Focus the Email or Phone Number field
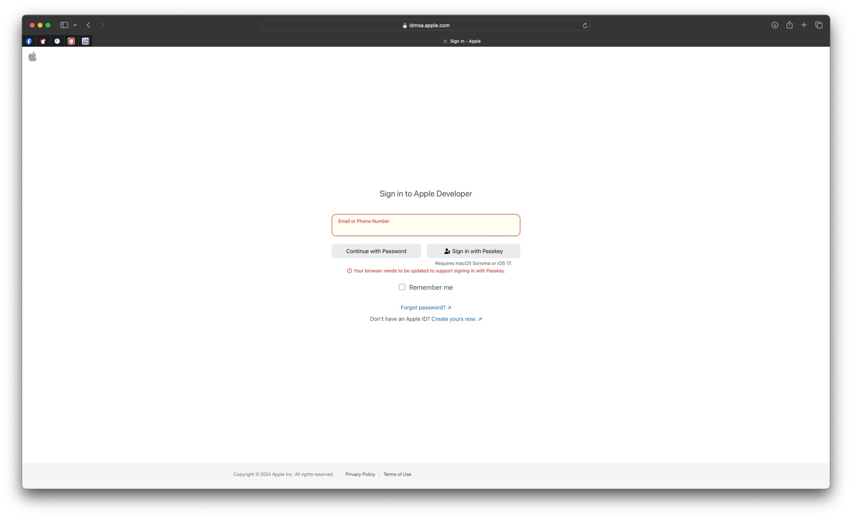Image resolution: width=852 pixels, height=518 pixels. (x=426, y=225)
